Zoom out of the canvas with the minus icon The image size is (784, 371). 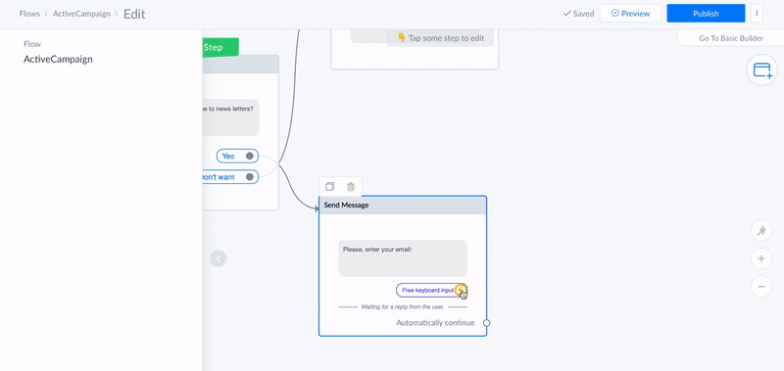pos(761,287)
